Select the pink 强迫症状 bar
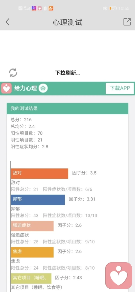Viewport: 135px width, 292px height. (32, 226)
